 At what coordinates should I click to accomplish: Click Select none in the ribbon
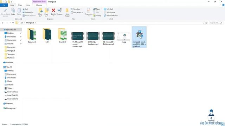[109, 12]
